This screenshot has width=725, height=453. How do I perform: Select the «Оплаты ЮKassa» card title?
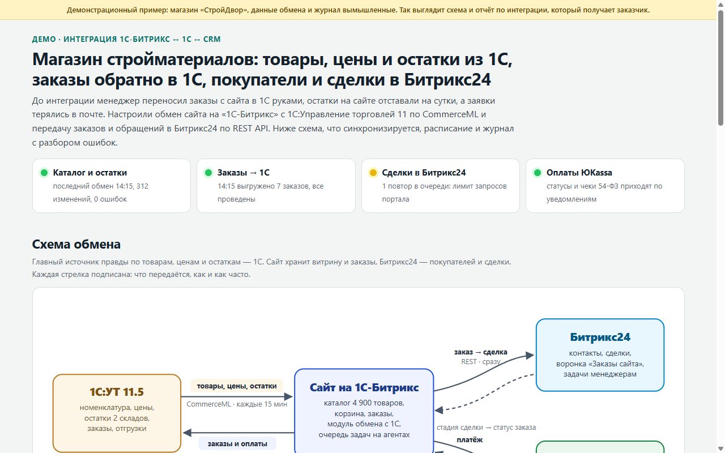point(579,173)
